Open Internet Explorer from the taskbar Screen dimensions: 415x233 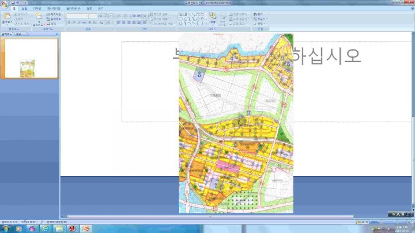[x=46, y=228]
